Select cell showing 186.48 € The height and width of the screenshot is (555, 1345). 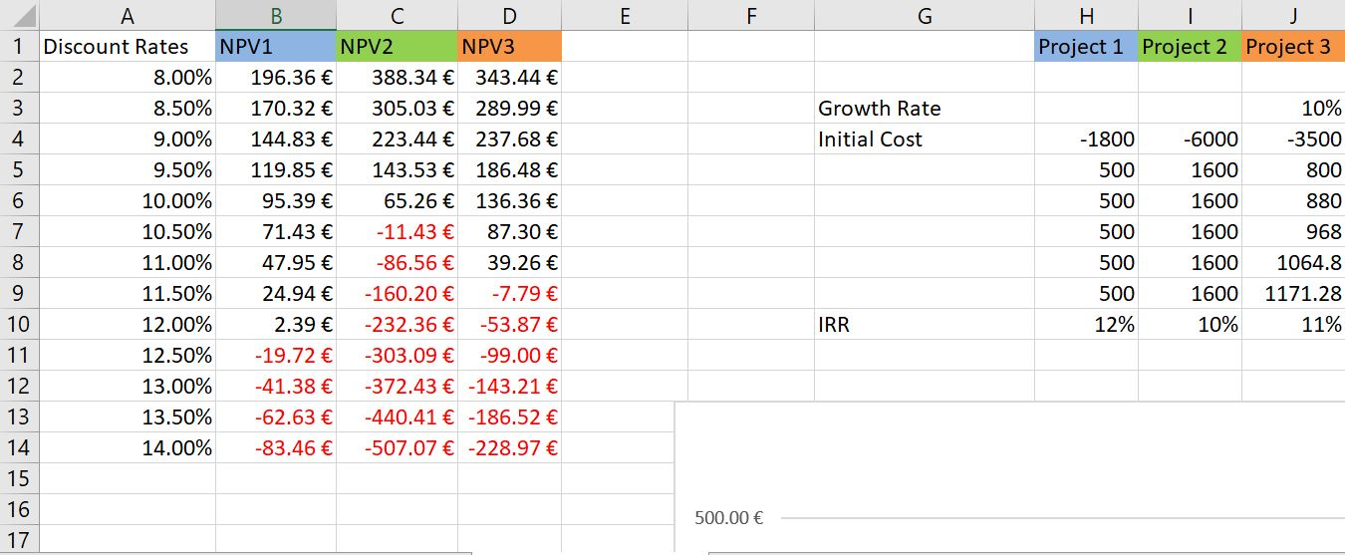point(509,169)
